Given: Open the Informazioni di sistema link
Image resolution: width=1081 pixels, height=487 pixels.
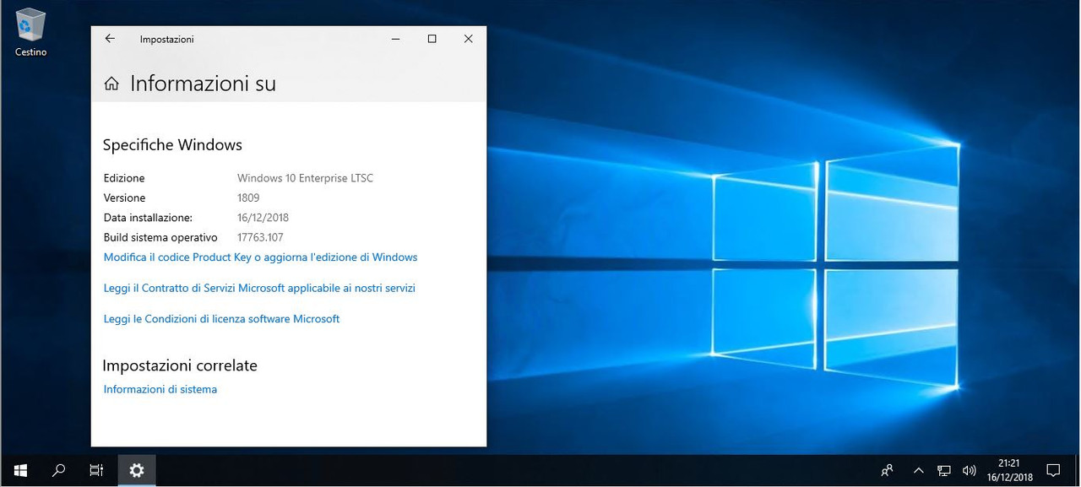Looking at the screenshot, I should point(160,390).
